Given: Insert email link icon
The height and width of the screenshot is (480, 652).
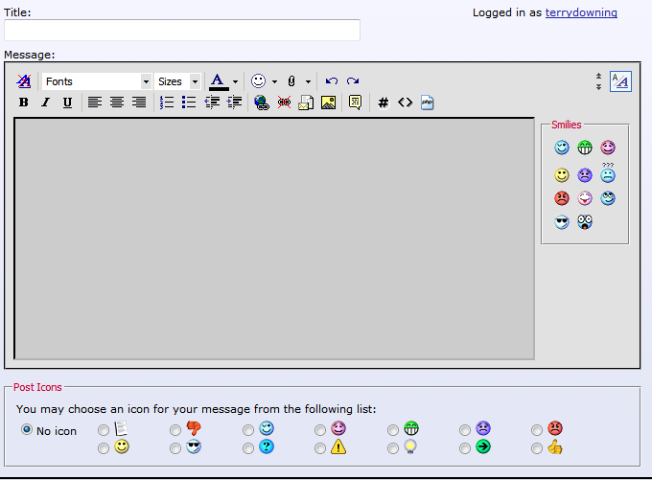Looking at the screenshot, I should tap(306, 103).
